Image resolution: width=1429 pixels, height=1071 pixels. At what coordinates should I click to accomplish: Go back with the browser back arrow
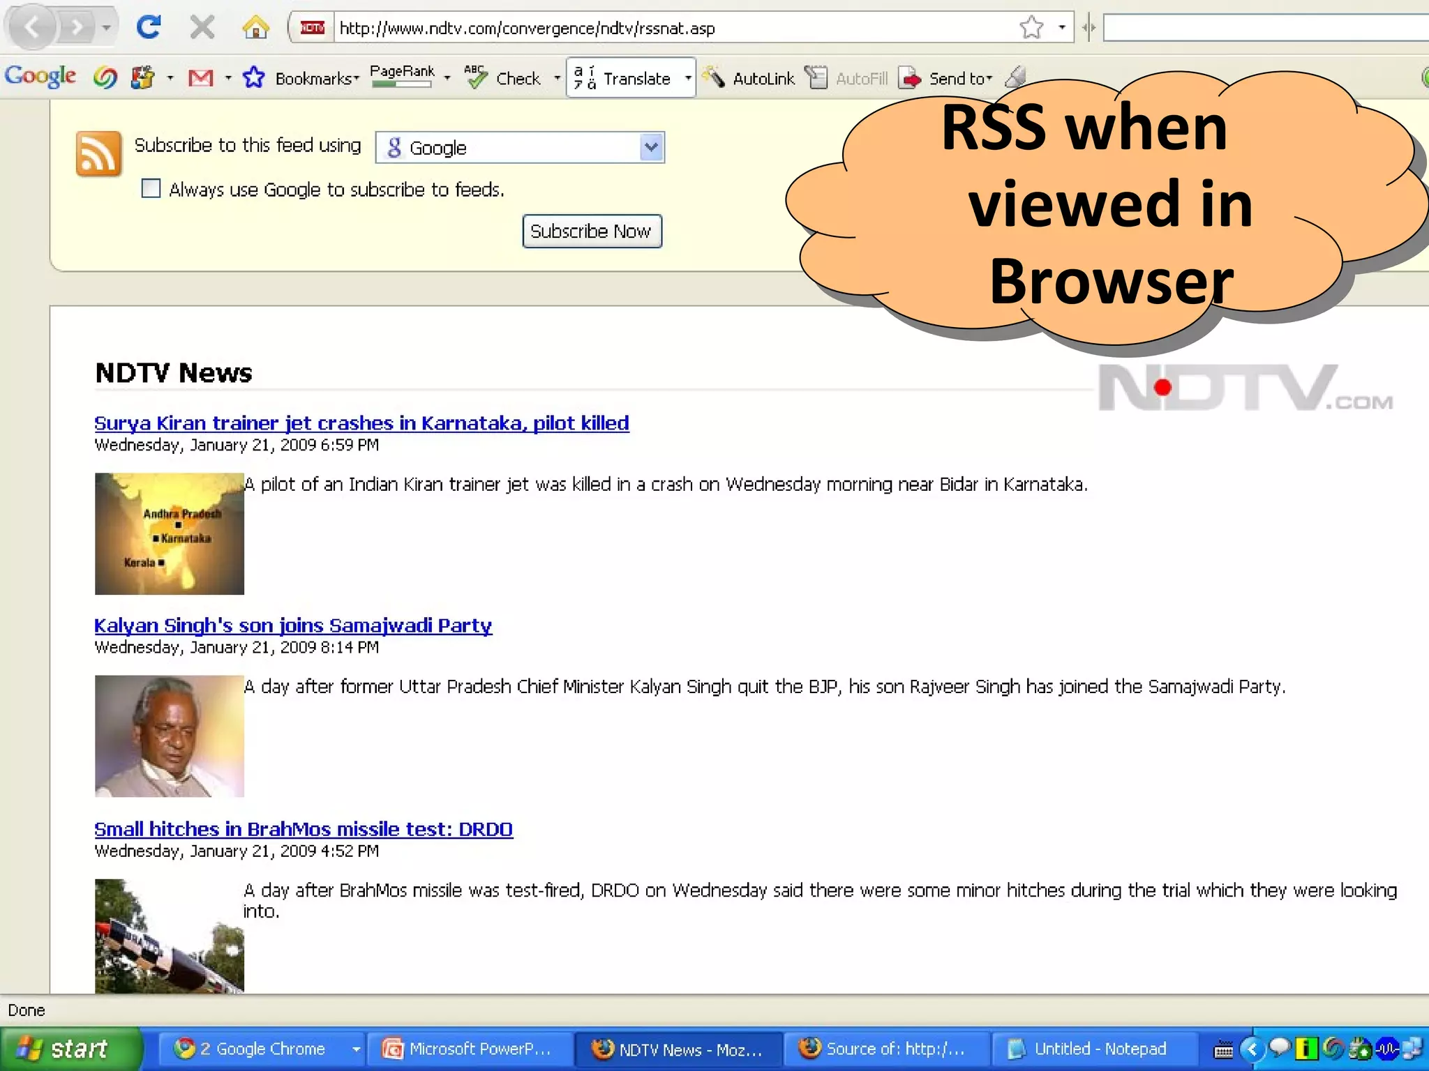coord(30,28)
